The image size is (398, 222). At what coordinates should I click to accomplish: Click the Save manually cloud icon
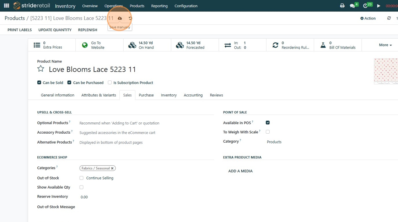tap(120, 18)
